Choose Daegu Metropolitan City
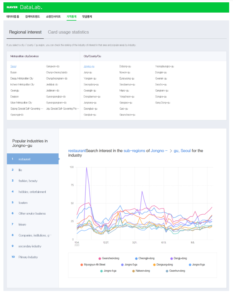This screenshot has width=233, height=294. tap(21, 78)
